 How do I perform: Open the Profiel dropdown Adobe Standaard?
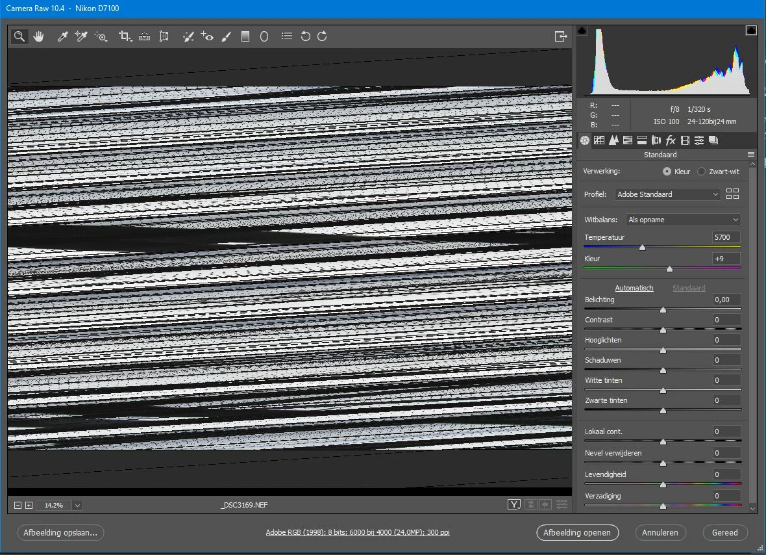tap(667, 194)
